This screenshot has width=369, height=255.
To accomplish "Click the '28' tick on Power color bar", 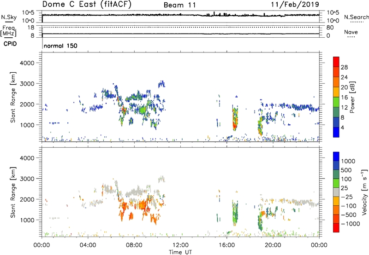I will [344, 67].
